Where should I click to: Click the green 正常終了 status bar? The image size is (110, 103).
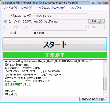coord(55,55)
